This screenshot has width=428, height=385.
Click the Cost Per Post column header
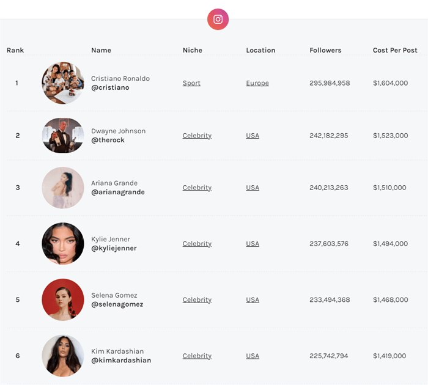[x=395, y=50]
